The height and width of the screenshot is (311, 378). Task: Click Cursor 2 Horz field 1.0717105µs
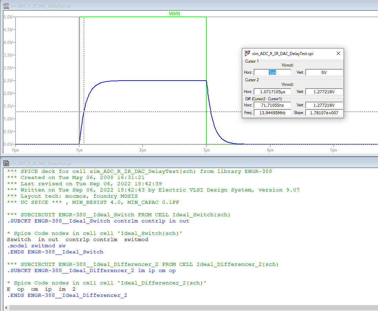point(273,92)
